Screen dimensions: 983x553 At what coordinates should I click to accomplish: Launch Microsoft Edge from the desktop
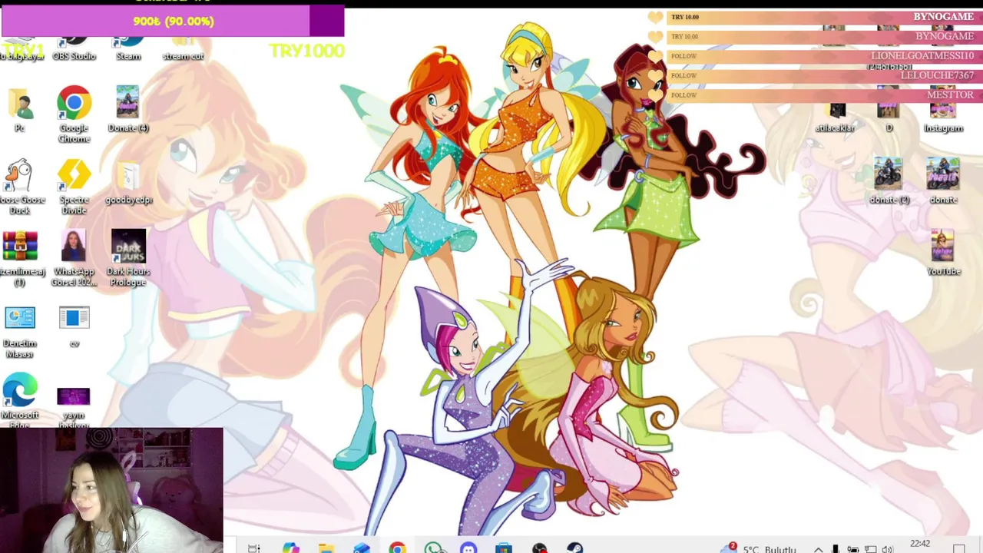coord(20,399)
